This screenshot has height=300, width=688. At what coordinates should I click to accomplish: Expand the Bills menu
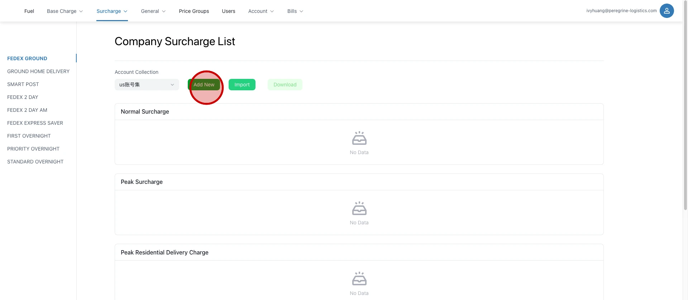click(295, 11)
